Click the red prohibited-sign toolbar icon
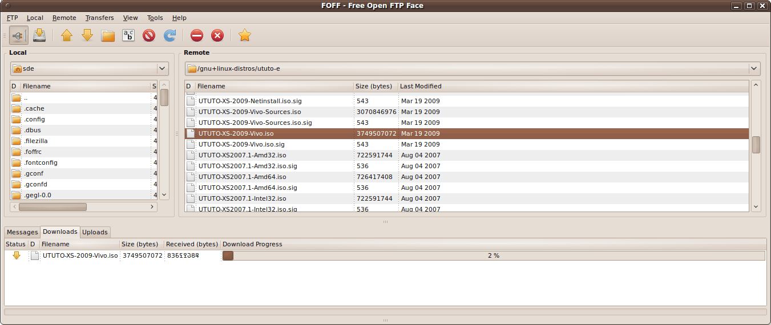Image resolution: width=771 pixels, height=325 pixels. 149,35
